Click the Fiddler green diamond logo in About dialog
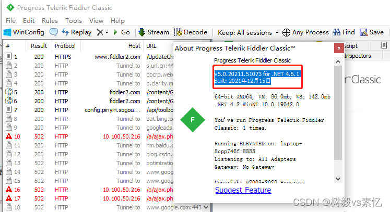Screen dimensions: 390x212 (x=193, y=120)
